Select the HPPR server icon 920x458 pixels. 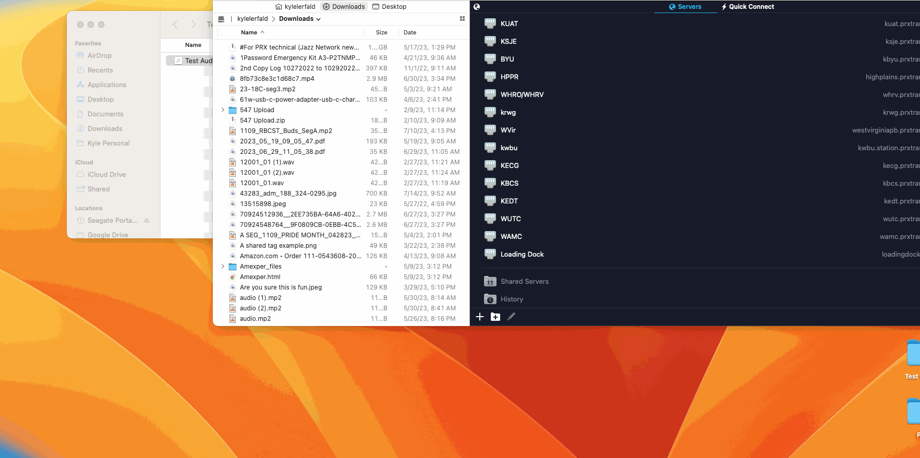click(x=490, y=77)
